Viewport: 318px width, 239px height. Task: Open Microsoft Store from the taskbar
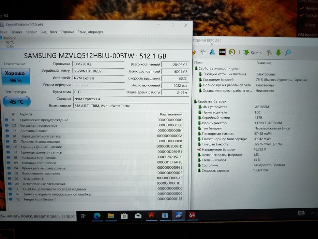(x=124, y=216)
